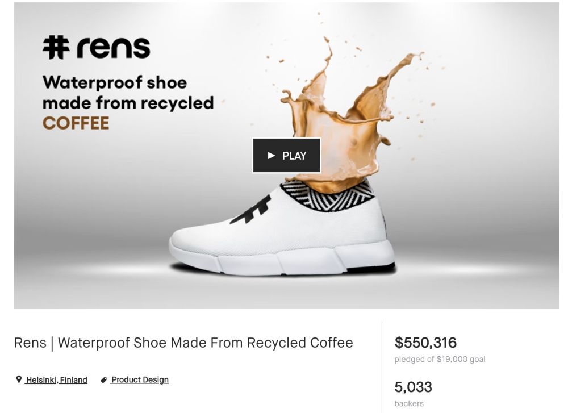The width and height of the screenshot is (568, 413).
Task: Click the 'Waterproof shoe' headline line
Action: pyautogui.click(x=115, y=82)
